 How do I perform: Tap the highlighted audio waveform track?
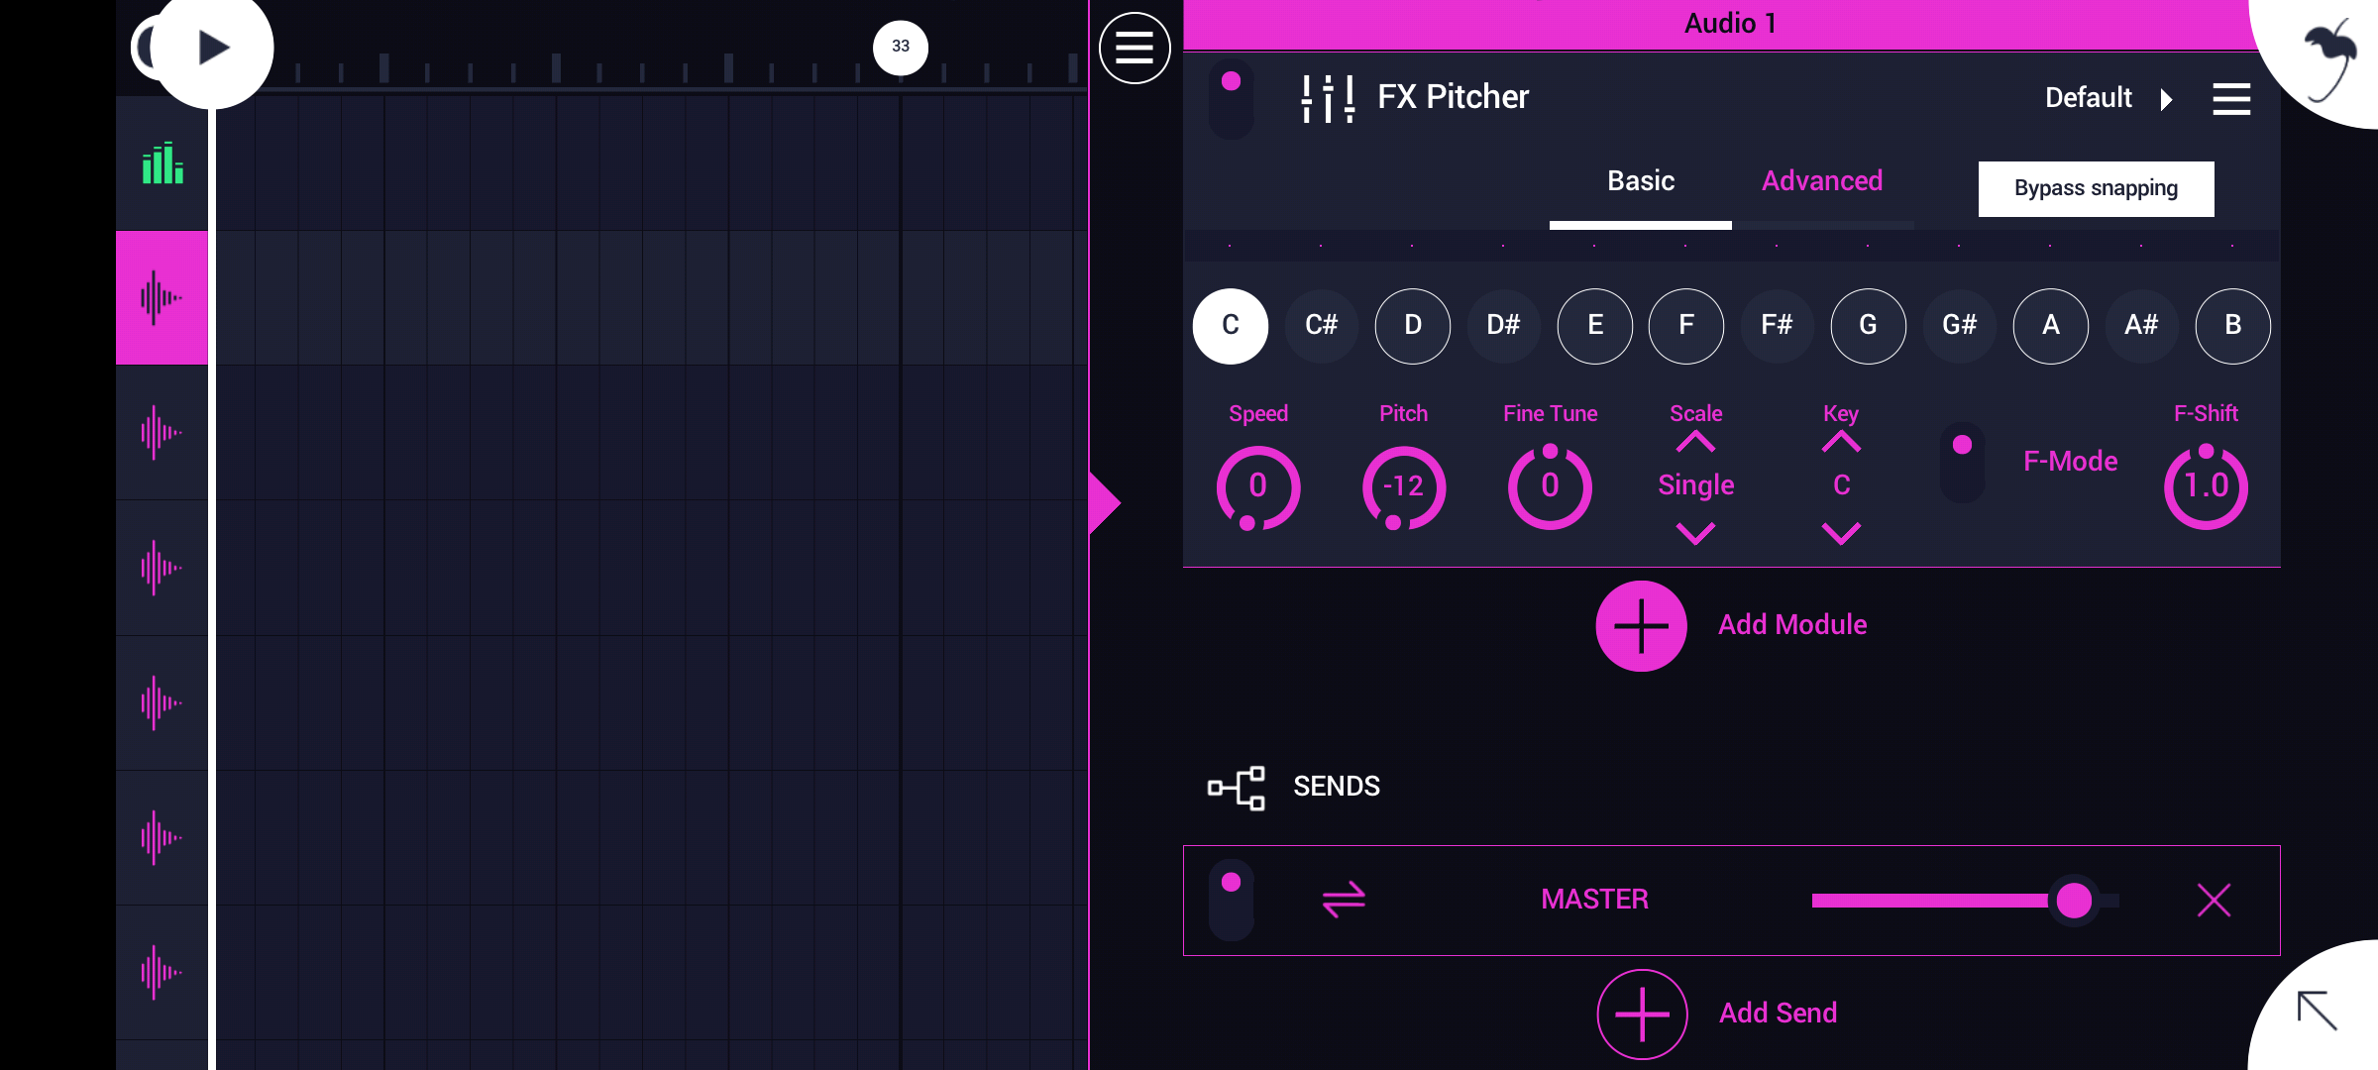tap(162, 297)
